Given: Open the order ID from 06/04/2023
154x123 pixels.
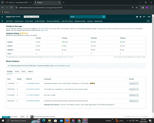Looking at the screenshot, I should tap(33, 101).
